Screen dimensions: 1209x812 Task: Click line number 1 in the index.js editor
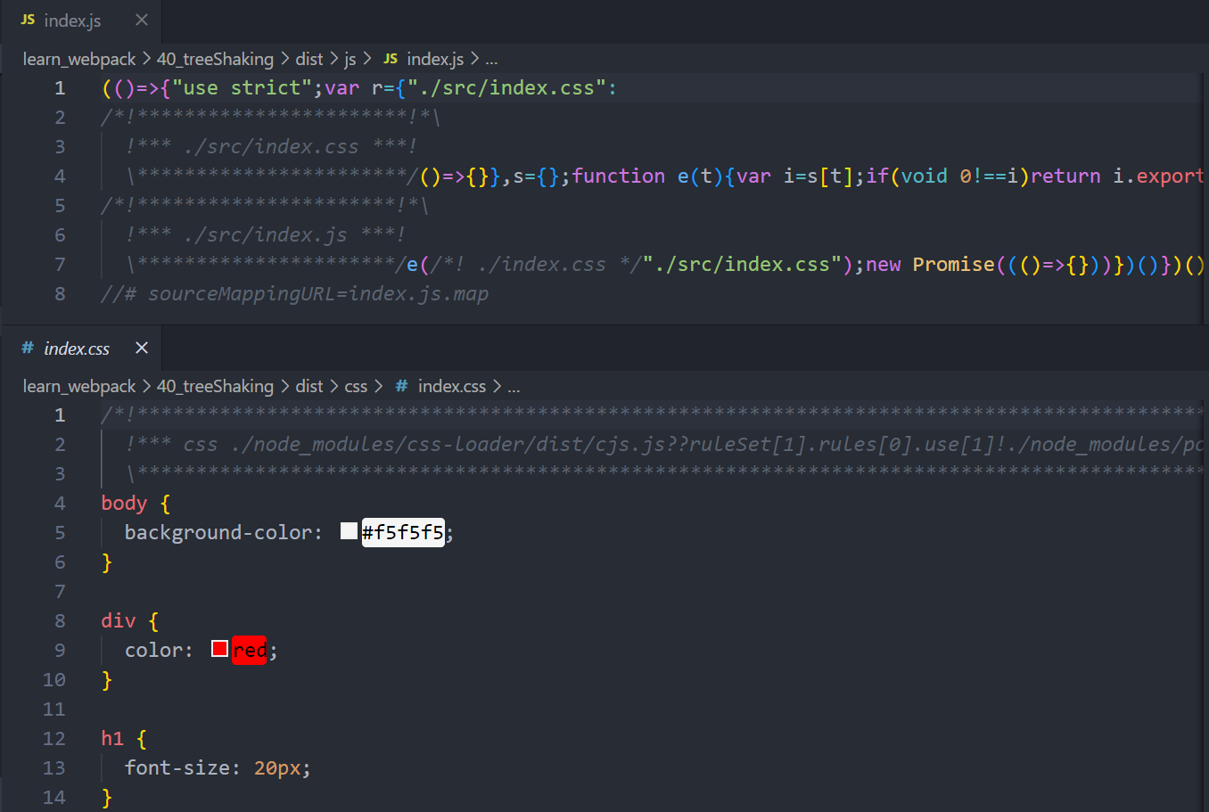[x=60, y=87]
